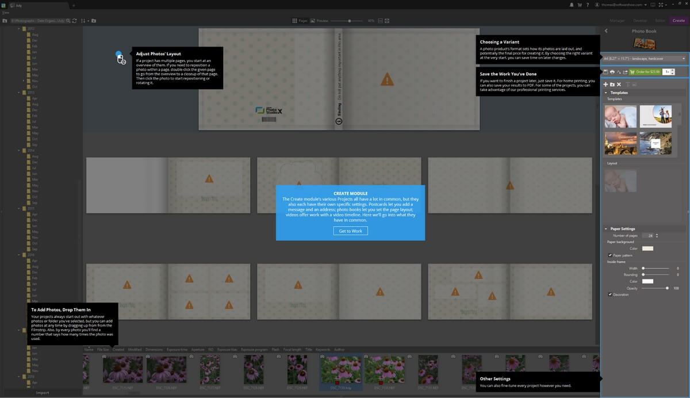The image size is (690, 398).
Task: Switch to the Create module tab
Action: [x=678, y=21]
